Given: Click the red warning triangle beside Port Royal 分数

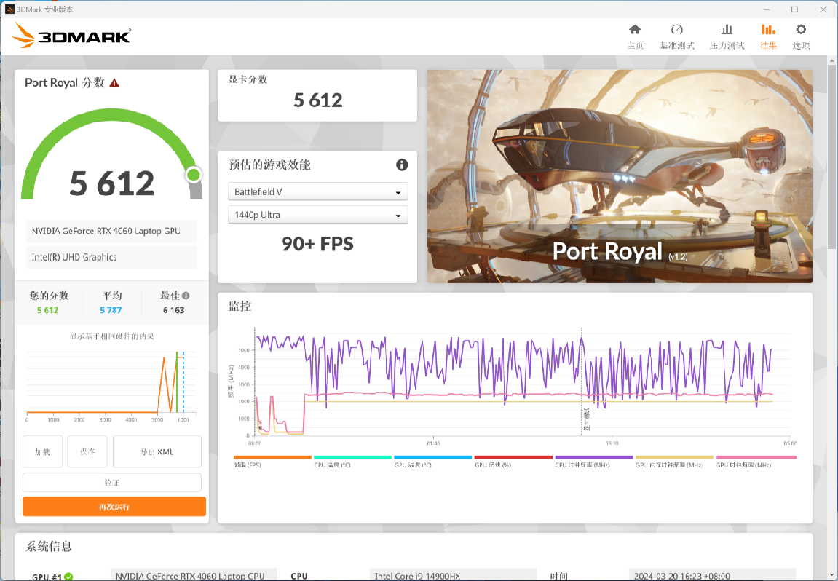Looking at the screenshot, I should [114, 83].
